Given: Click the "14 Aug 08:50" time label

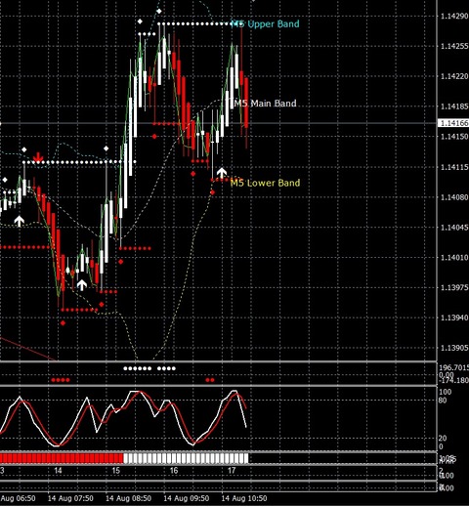Looking at the screenshot, I should point(128,498).
